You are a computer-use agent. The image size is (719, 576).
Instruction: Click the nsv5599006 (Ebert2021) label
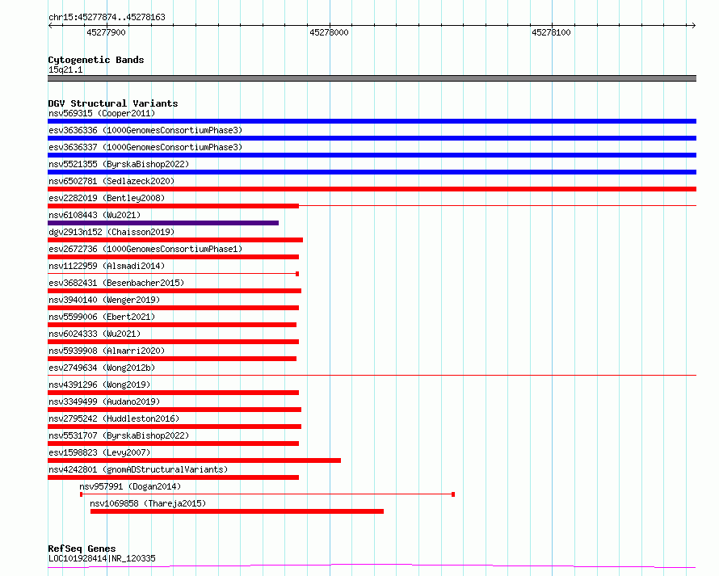102,317
